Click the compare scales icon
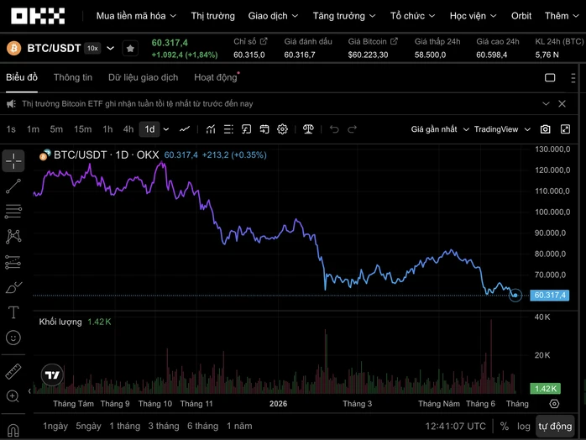Image resolution: width=586 pixels, height=440 pixels. pyautogui.click(x=308, y=129)
